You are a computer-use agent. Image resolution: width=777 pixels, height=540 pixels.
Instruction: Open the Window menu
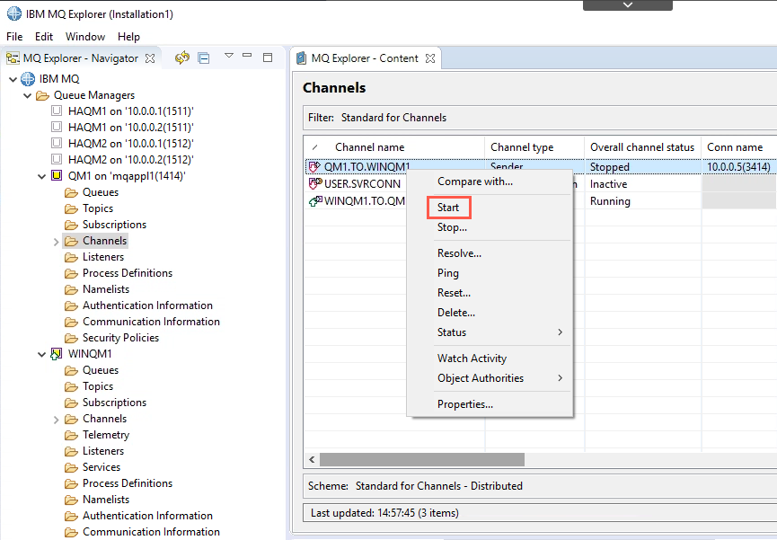coord(85,37)
